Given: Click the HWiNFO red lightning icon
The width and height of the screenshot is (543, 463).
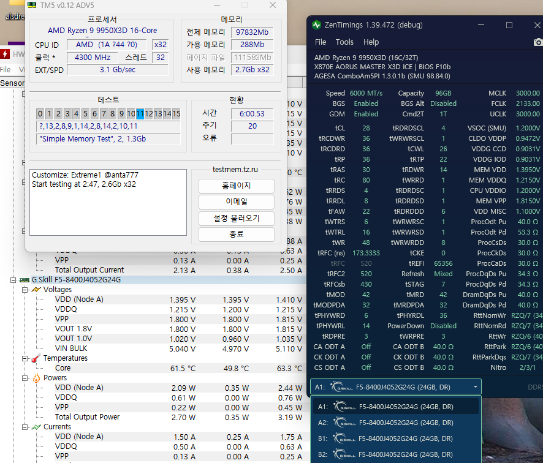Looking at the screenshot, I should [x=5, y=54].
